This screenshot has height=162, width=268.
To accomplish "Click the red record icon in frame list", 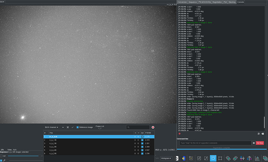I will [x=153, y=127].
